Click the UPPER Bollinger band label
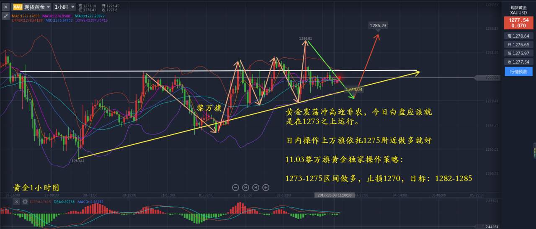 pos(27,20)
